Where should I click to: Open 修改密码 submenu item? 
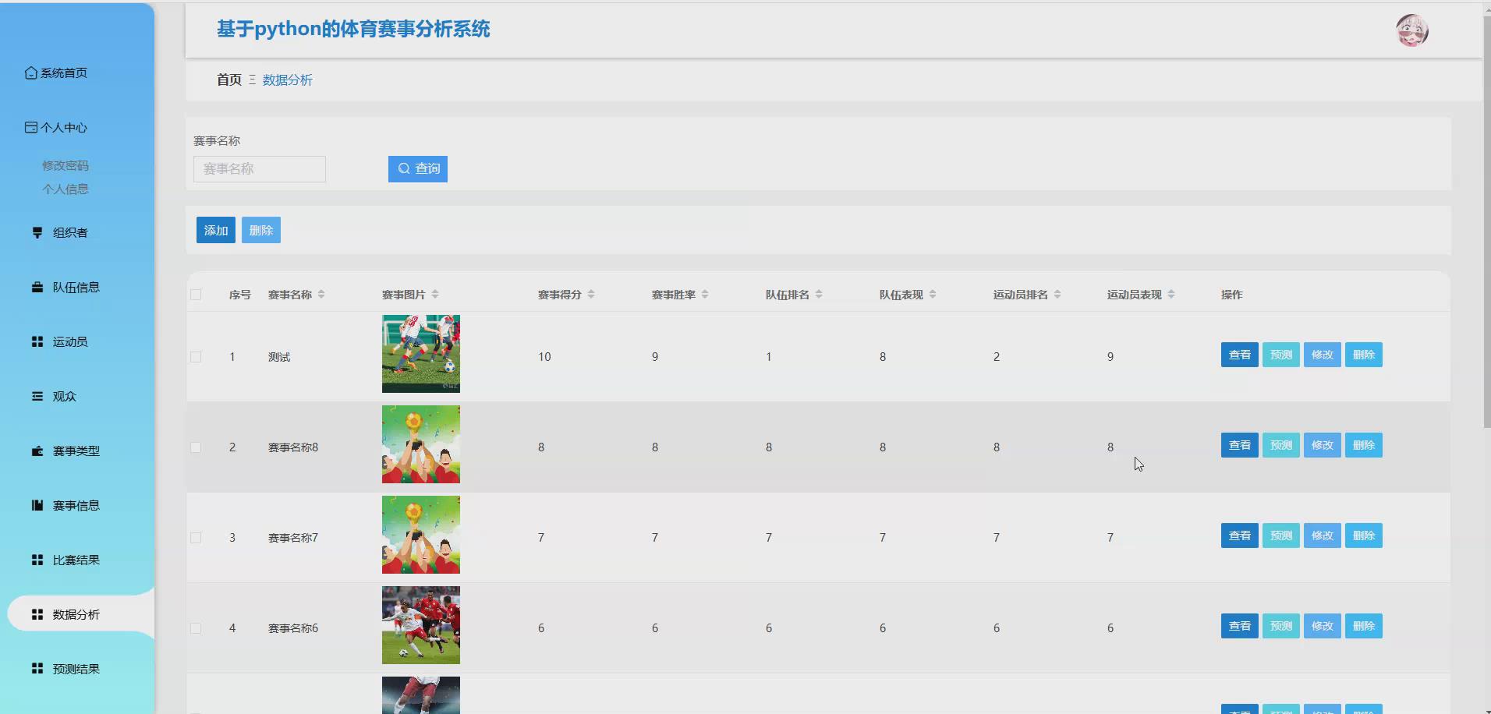pos(66,165)
